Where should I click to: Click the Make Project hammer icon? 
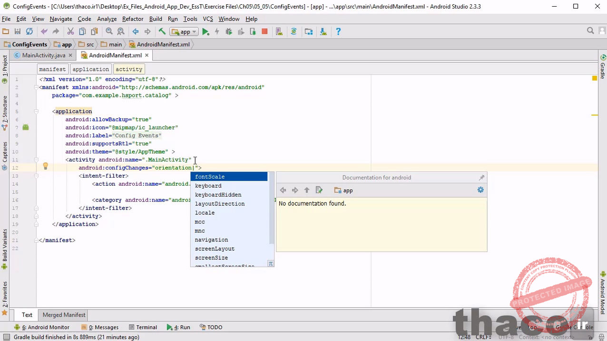point(162,32)
